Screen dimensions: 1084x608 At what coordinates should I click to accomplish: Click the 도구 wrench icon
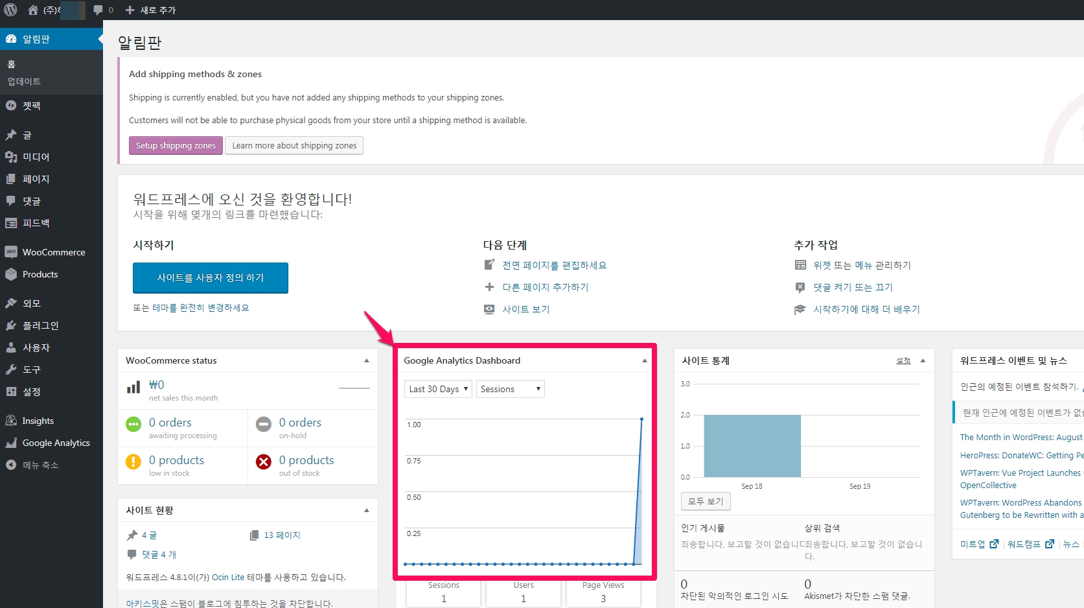point(11,369)
